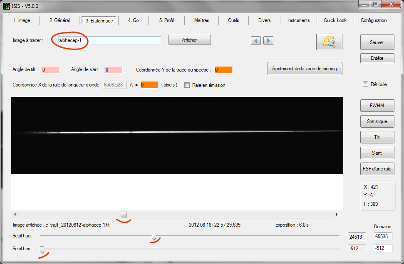Click the PSF d'une raie button
The height and width of the screenshot is (264, 404).
377,169
